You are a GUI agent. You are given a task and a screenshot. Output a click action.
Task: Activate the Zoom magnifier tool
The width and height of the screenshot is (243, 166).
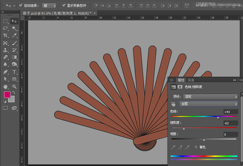point(14,87)
